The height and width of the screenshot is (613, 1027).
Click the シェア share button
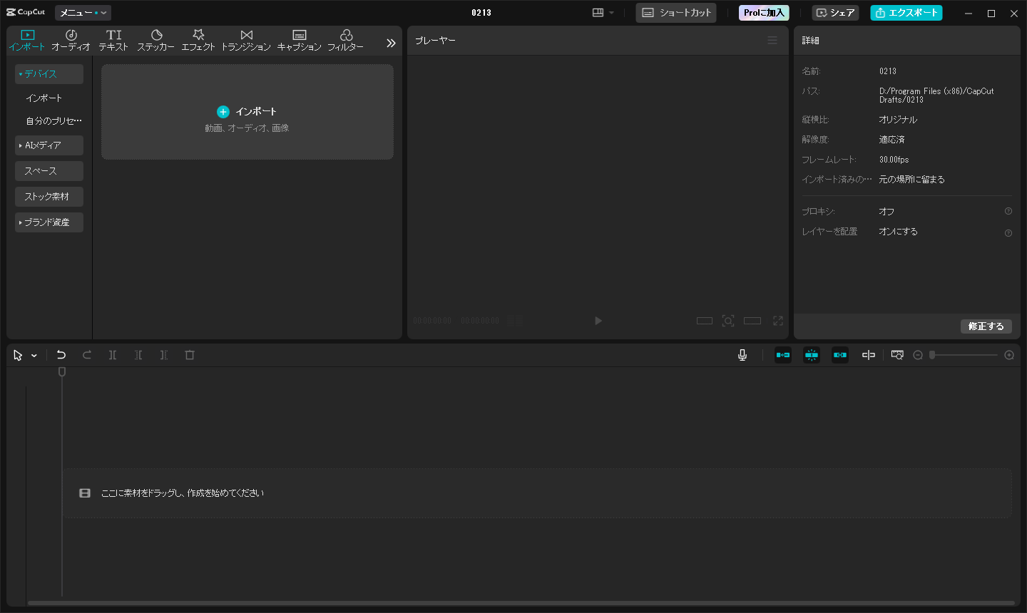tap(835, 13)
